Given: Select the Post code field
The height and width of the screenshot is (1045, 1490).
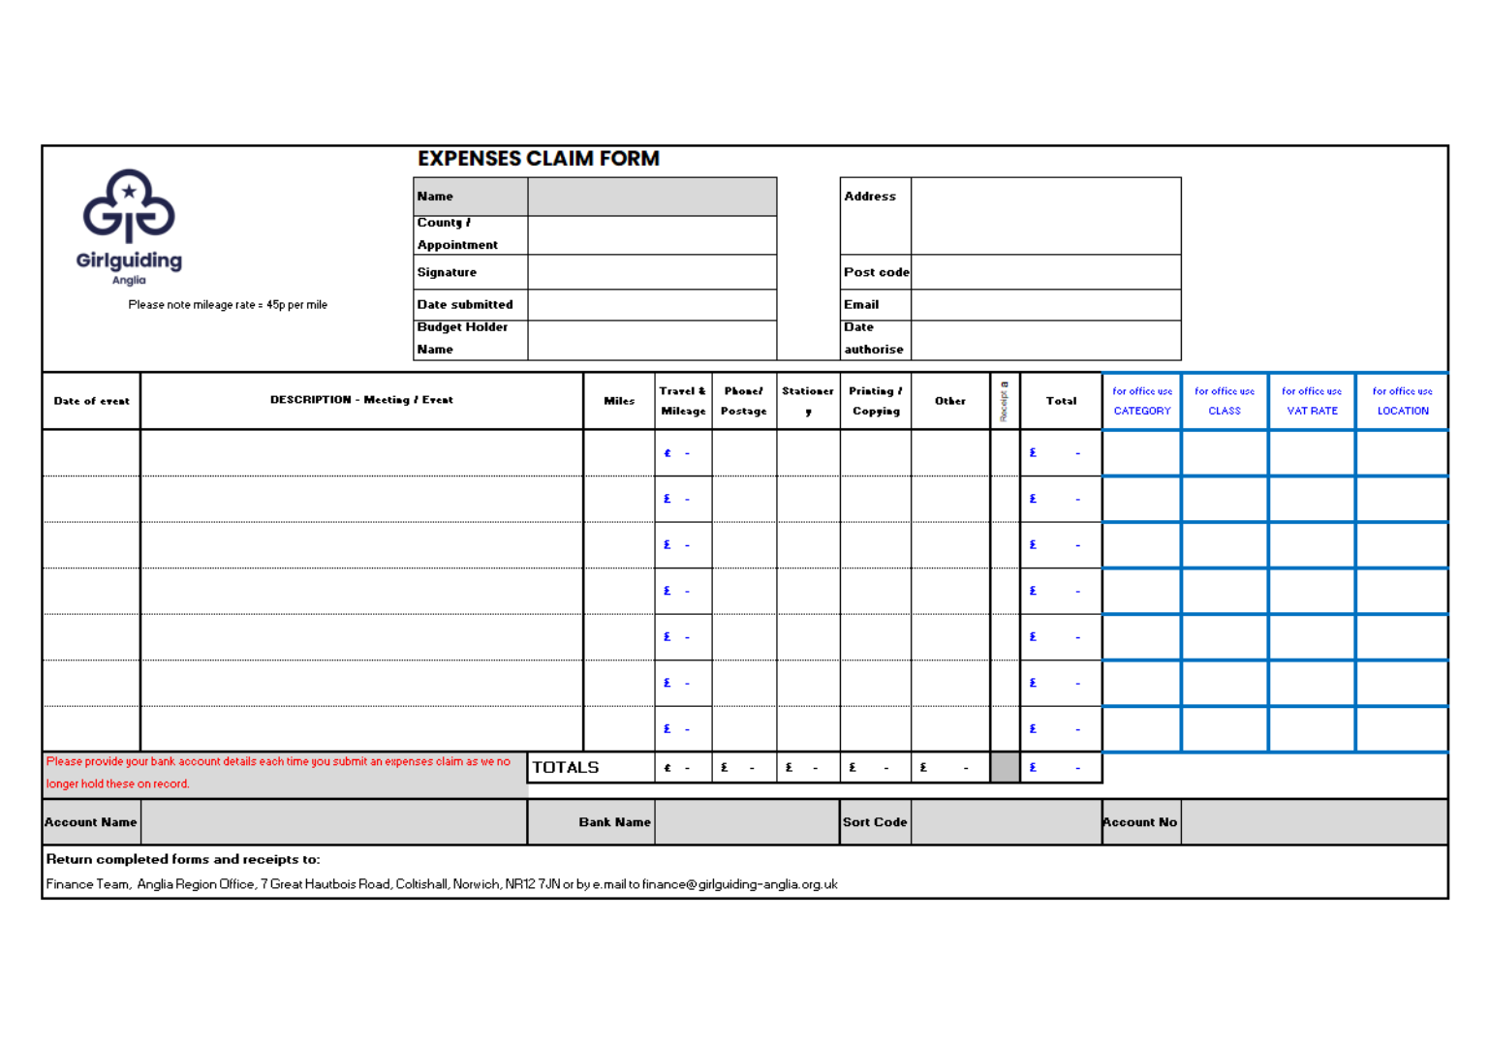Looking at the screenshot, I should coord(1045,272).
